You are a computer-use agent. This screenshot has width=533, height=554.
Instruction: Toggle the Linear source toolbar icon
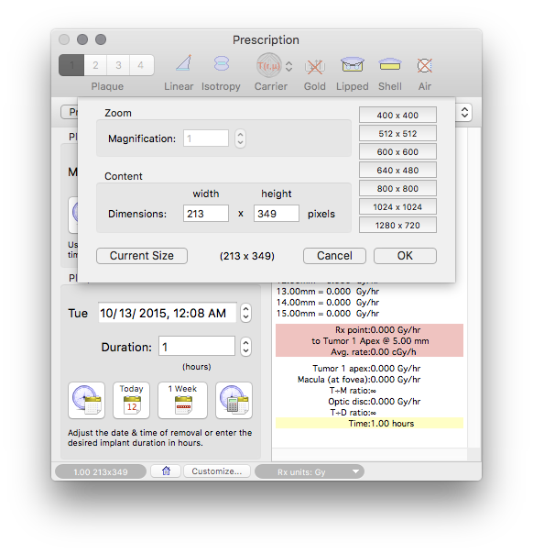184,64
